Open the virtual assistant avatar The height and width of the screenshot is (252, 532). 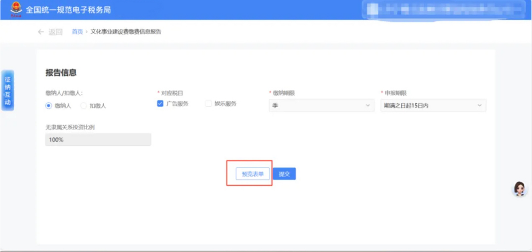pos(520,189)
